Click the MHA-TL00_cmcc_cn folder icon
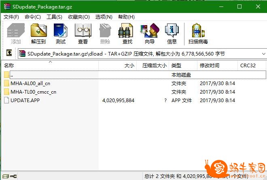 6,92
